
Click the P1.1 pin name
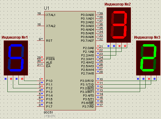tap(49, 85)
